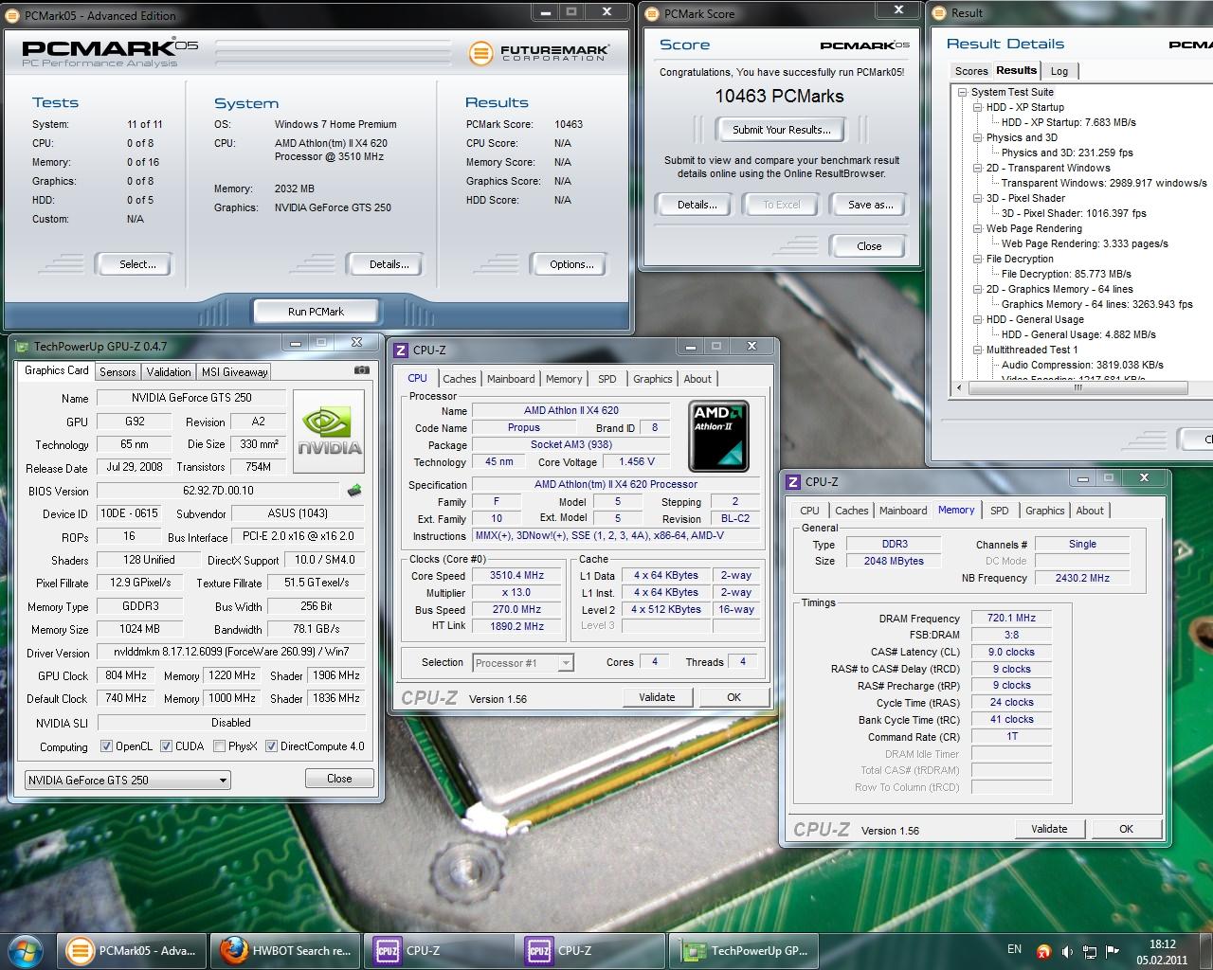Open the Firefox HWBOT Search taskbar item
Viewport: 1213px width, 970px height.
pos(284,950)
